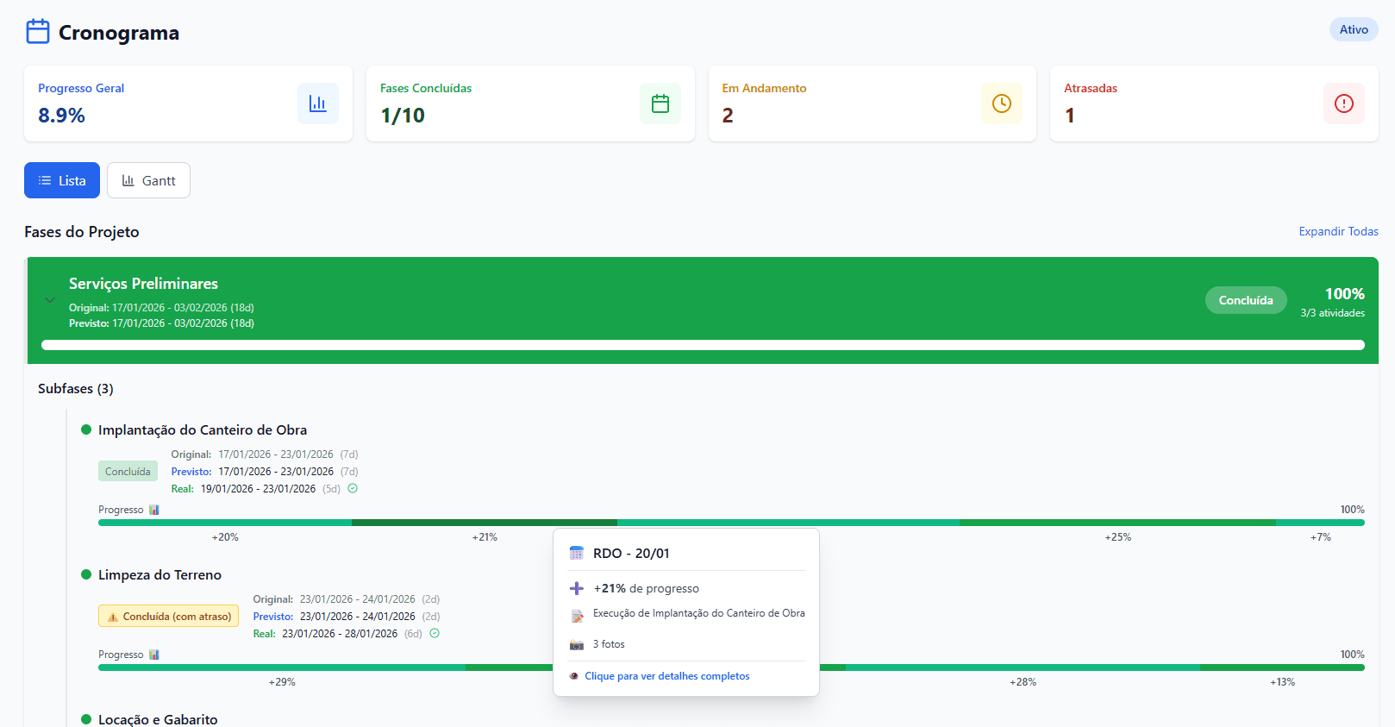Click check icon after Implantação Real dates
The image size is (1395, 727).
click(x=353, y=488)
